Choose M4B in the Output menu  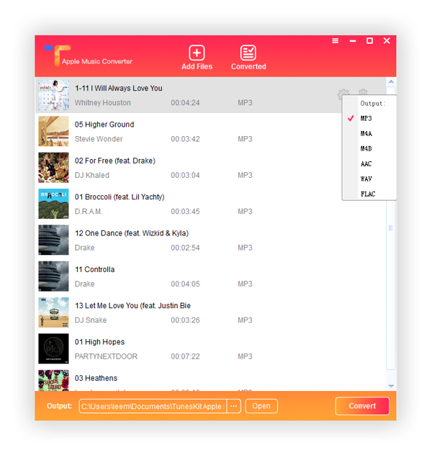pyautogui.click(x=369, y=148)
